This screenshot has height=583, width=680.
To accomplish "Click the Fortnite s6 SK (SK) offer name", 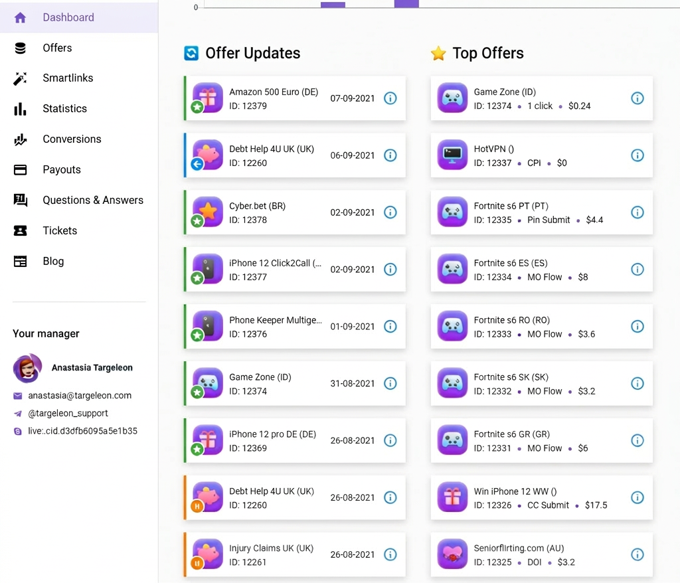I will pyautogui.click(x=511, y=377).
